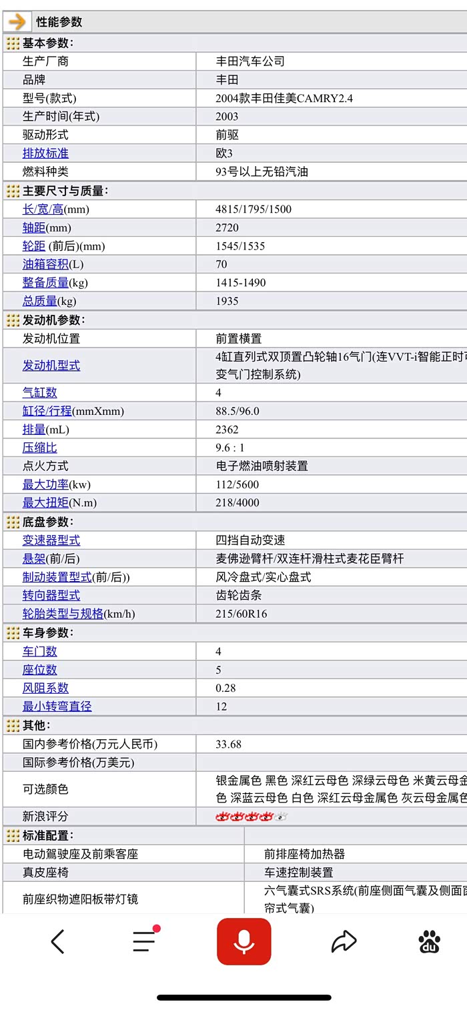This screenshot has width=467, height=1010.
Task: Open the 油箱容积 link
Action: tap(45, 264)
